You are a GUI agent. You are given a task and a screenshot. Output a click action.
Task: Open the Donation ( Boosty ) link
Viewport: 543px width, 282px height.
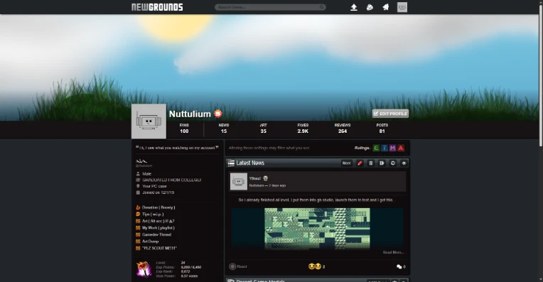click(158, 207)
